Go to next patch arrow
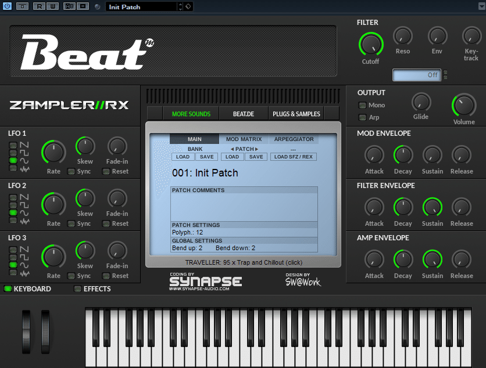The image size is (486, 368). click(x=256, y=149)
